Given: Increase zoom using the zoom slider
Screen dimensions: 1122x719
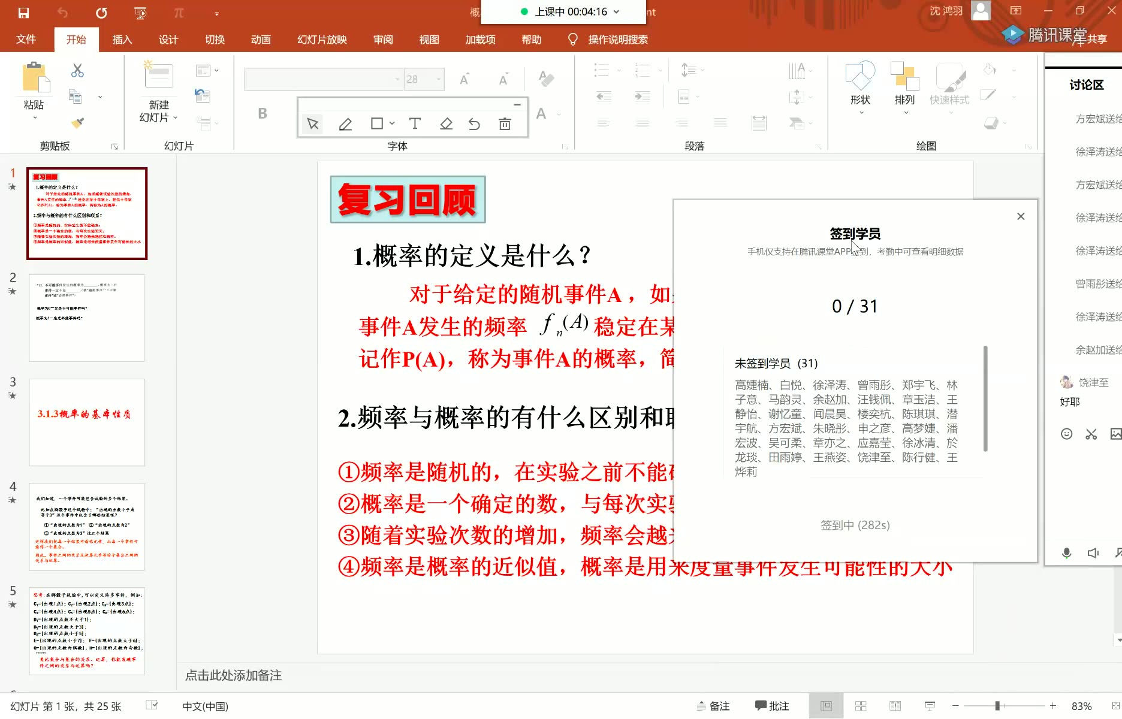Looking at the screenshot, I should pos(1052,705).
